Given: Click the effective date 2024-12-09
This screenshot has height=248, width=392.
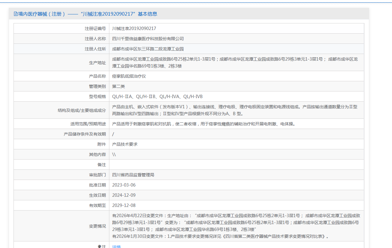Looking at the screenshot, I should tap(124, 195).
